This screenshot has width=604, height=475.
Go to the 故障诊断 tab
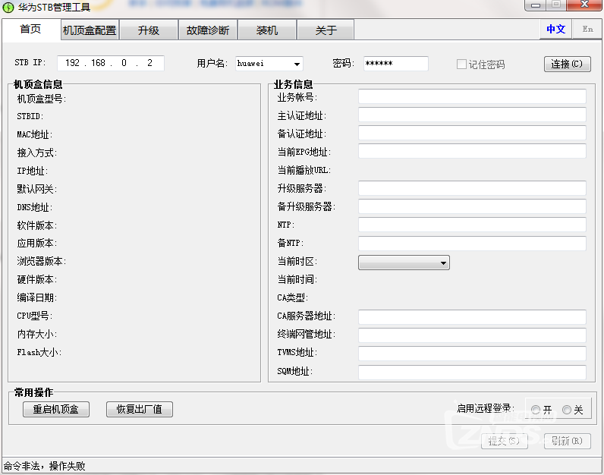pyautogui.click(x=208, y=30)
